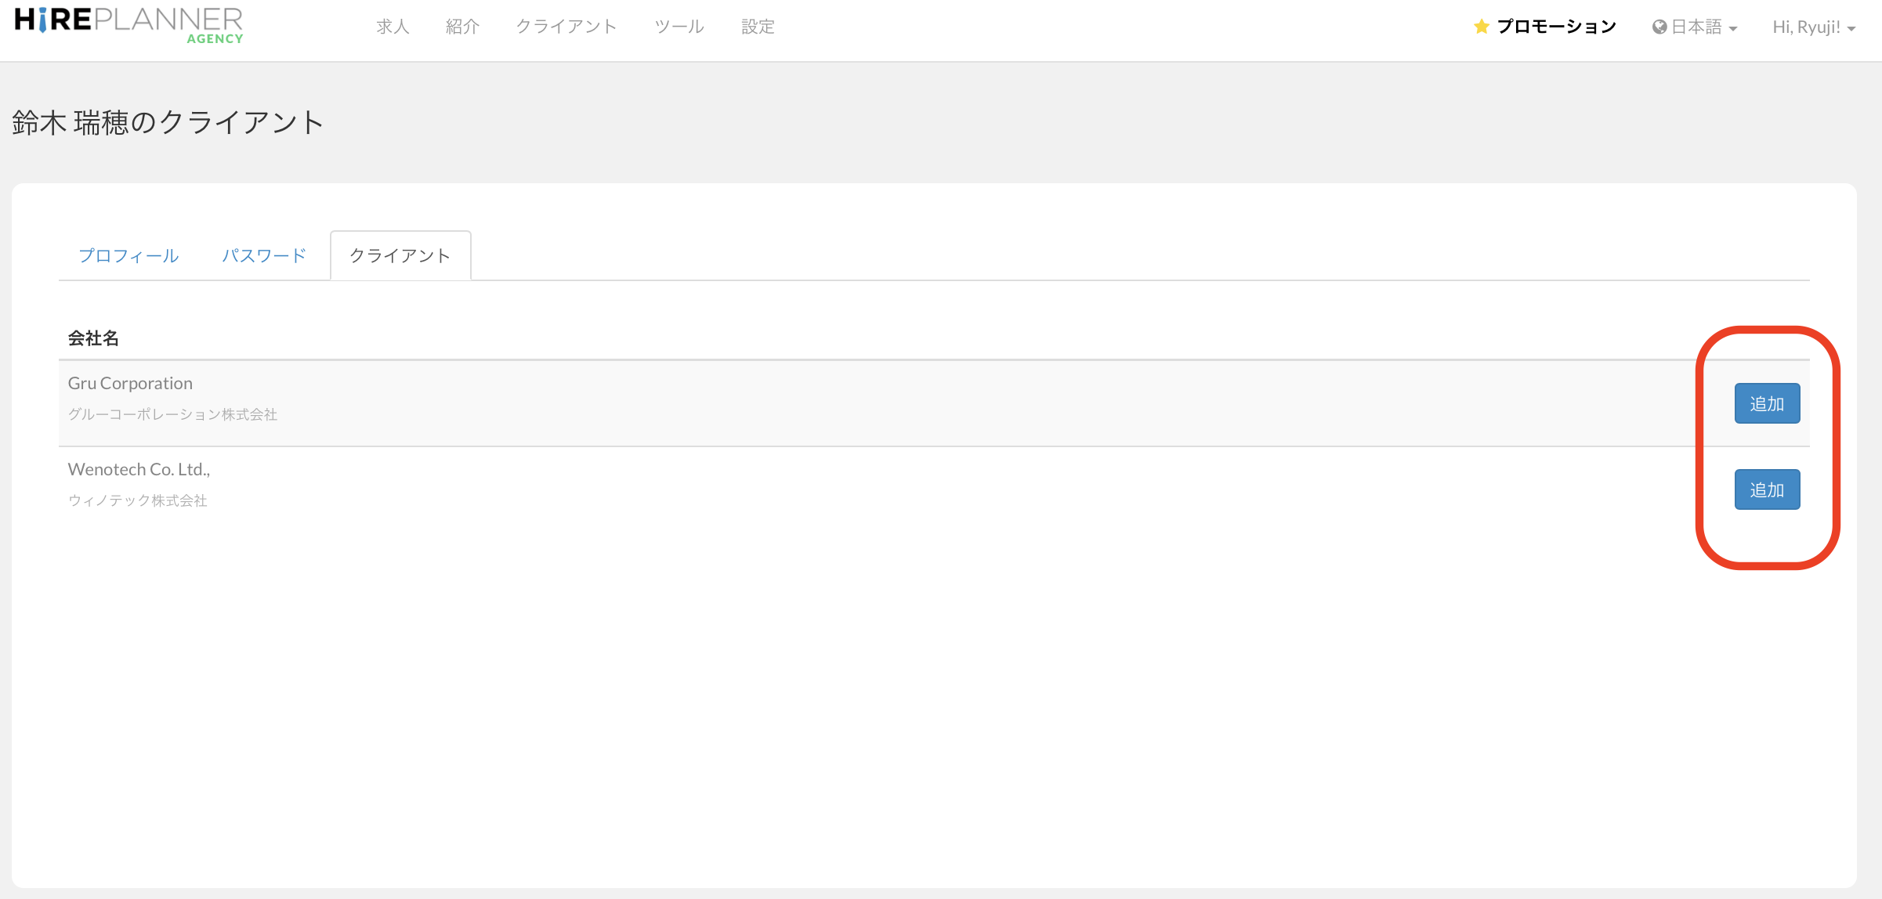Open the 求人 navigation item

point(393,26)
